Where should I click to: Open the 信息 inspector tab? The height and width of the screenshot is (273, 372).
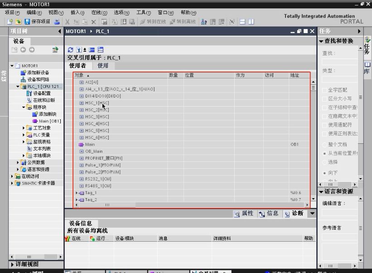269,214
